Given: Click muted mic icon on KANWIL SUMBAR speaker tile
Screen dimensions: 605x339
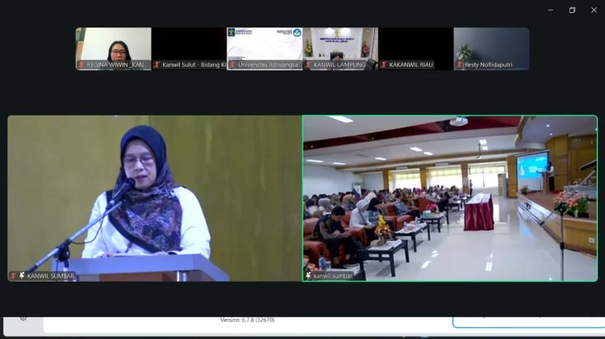Looking at the screenshot, I should click(x=14, y=276).
